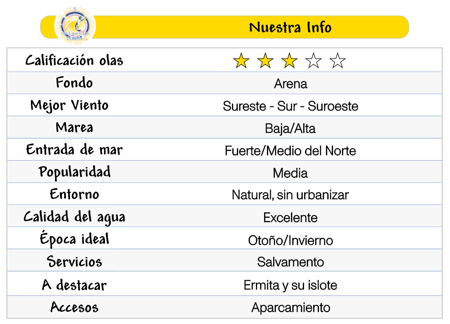Select Natural, sin urbanizar text

(x=290, y=195)
